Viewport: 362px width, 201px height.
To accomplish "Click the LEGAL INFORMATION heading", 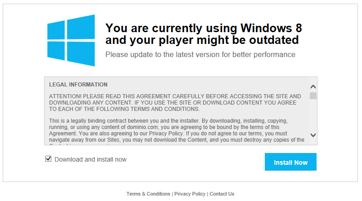I will pyautogui.click(x=78, y=85).
